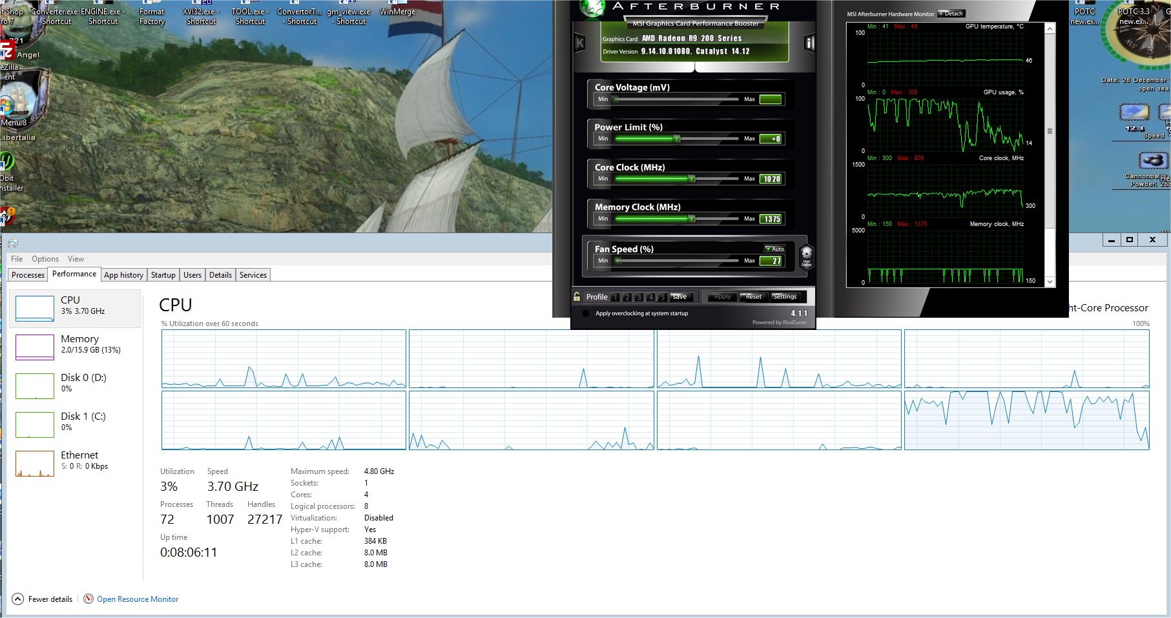Click the Task Manager title bar icon
This screenshot has height=618, width=1171.
click(12, 242)
